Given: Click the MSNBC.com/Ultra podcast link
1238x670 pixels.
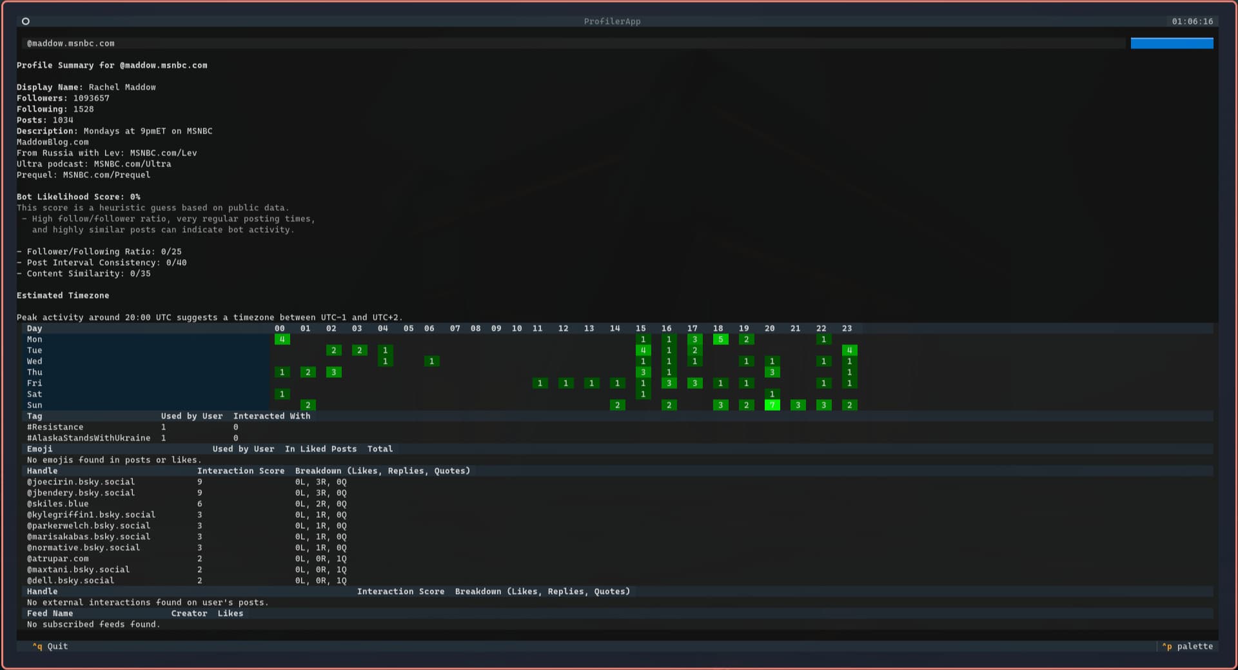Looking at the screenshot, I should click(132, 164).
